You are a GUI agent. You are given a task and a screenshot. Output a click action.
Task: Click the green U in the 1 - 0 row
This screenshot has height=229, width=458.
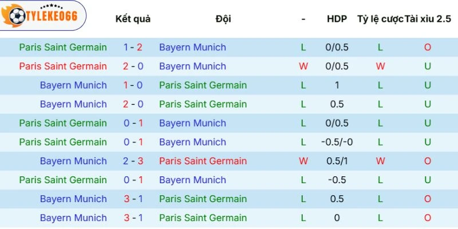(428, 85)
